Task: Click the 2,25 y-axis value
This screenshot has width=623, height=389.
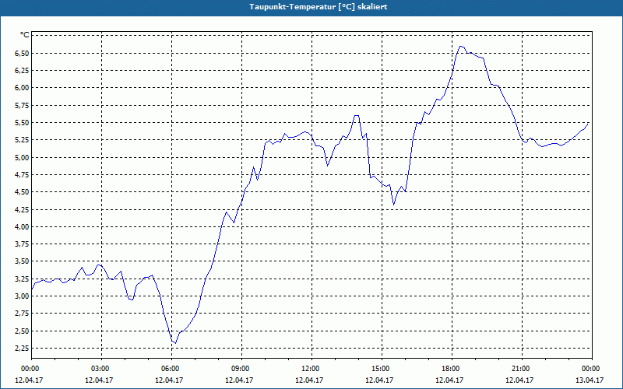Action: coord(22,348)
